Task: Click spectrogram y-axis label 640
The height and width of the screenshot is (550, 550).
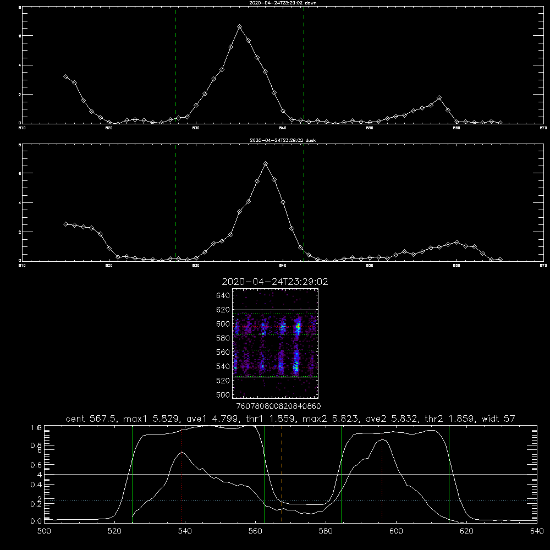Action: tap(223, 296)
